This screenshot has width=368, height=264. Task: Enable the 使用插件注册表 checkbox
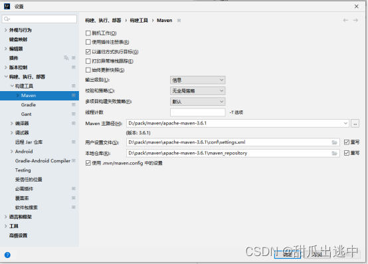point(88,42)
